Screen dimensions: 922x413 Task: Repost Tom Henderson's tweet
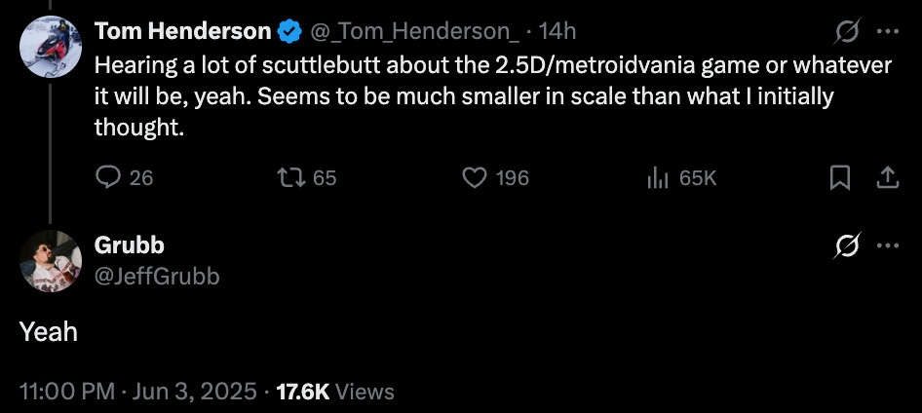289,177
